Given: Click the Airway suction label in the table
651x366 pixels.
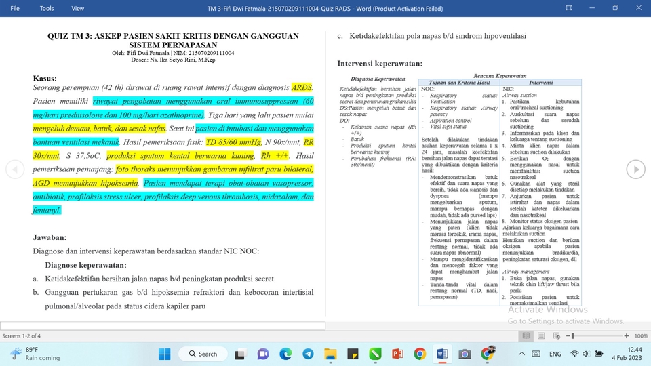Looking at the screenshot, I should [x=519, y=95].
